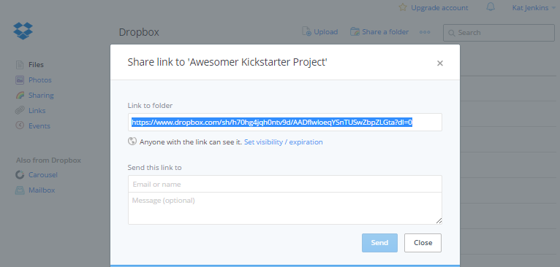Click the dialog title text
The width and height of the screenshot is (560, 267).
(x=227, y=63)
